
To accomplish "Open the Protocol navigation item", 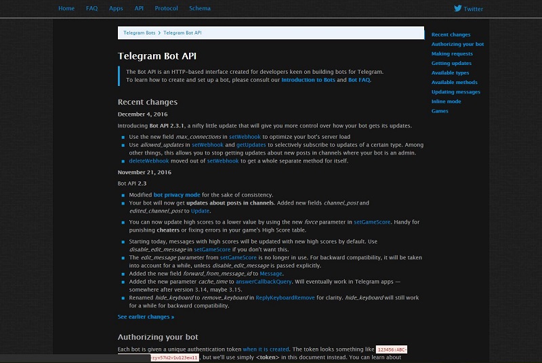I will click(166, 8).
